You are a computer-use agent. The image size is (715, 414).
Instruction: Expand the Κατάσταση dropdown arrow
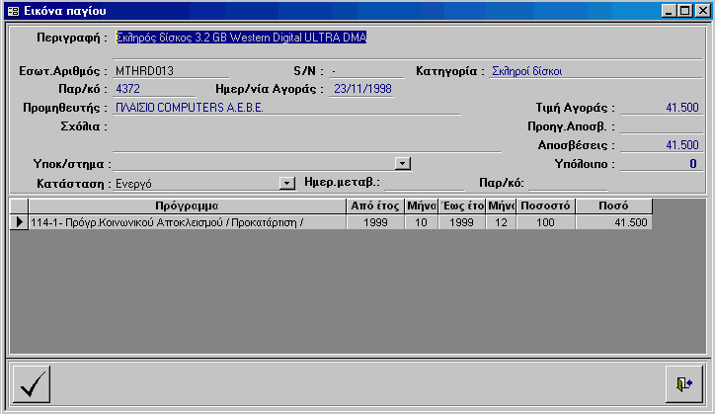tap(287, 183)
